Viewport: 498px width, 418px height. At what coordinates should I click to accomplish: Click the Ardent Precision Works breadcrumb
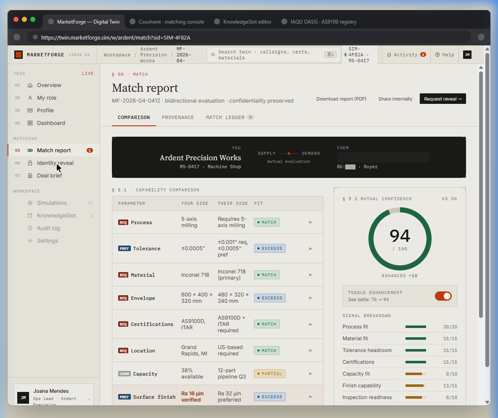click(x=154, y=55)
